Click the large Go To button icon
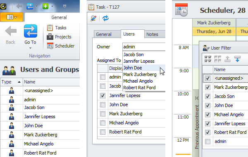248x157 pixels. (31, 31)
